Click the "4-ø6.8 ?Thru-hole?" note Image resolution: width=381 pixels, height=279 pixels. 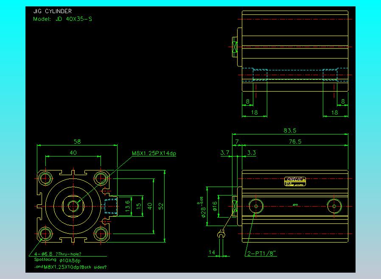pos(58,254)
